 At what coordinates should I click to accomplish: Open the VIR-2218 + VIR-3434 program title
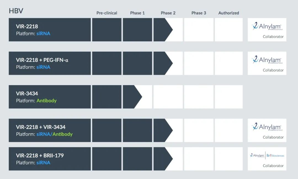pos(41,127)
